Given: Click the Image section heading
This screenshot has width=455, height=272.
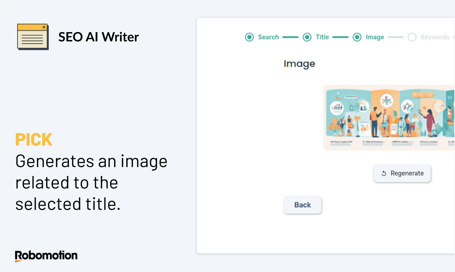Looking at the screenshot, I should point(299,64).
